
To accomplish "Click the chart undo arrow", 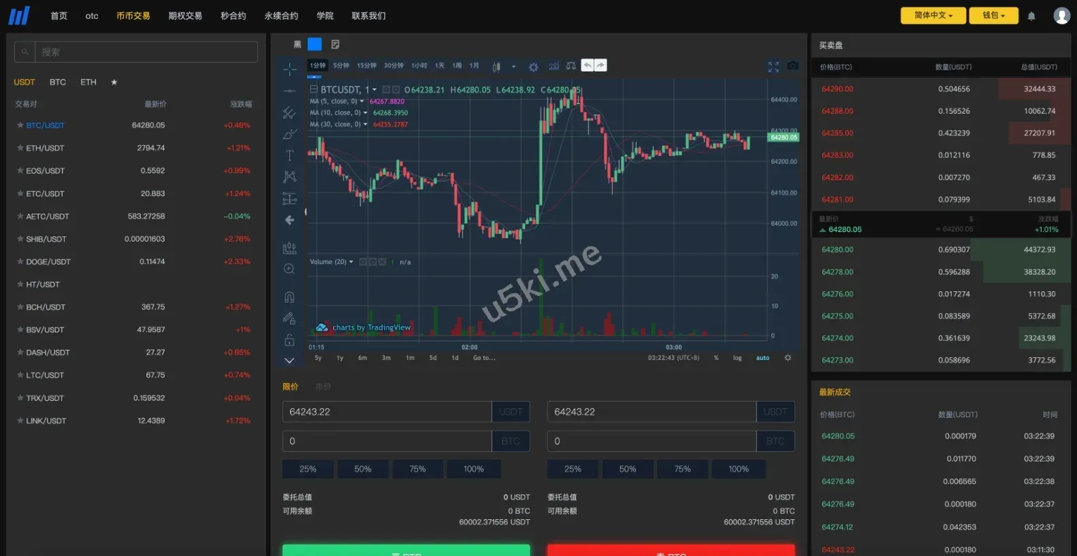I will coord(588,65).
